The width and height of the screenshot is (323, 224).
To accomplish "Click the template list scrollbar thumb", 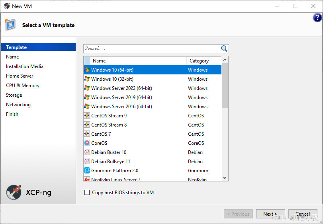I will (x=225, y=86).
